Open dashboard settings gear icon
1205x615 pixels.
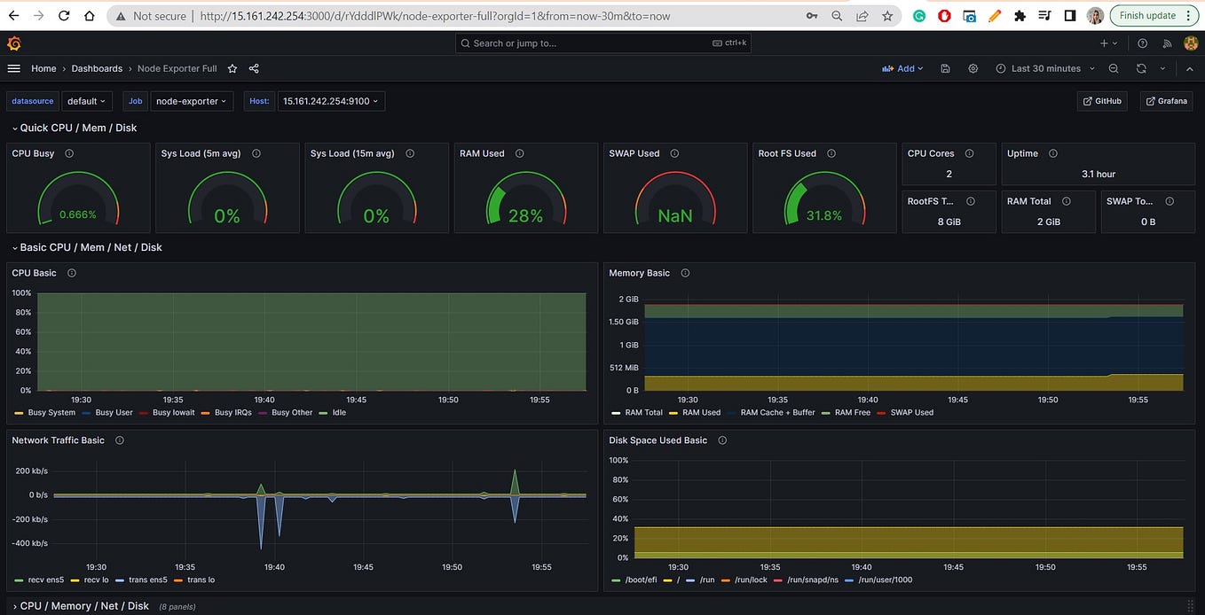click(x=973, y=68)
